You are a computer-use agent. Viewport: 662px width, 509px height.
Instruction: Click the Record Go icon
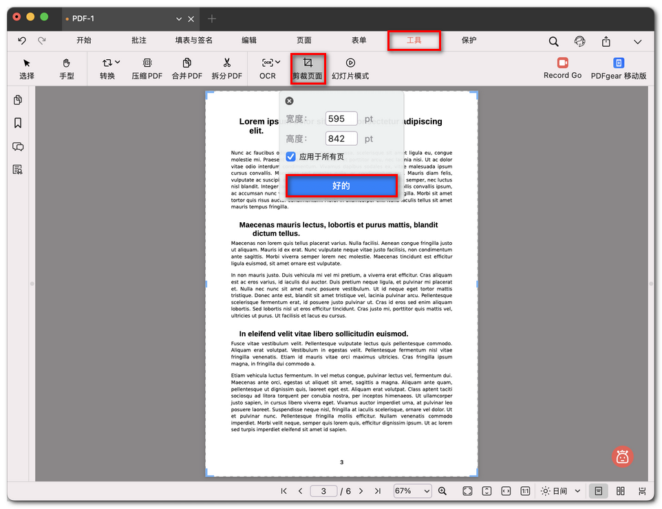point(562,63)
